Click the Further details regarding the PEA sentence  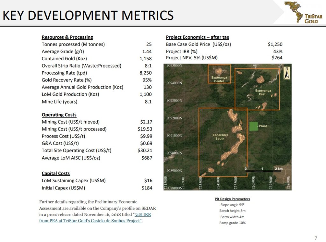tap(97, 211)
